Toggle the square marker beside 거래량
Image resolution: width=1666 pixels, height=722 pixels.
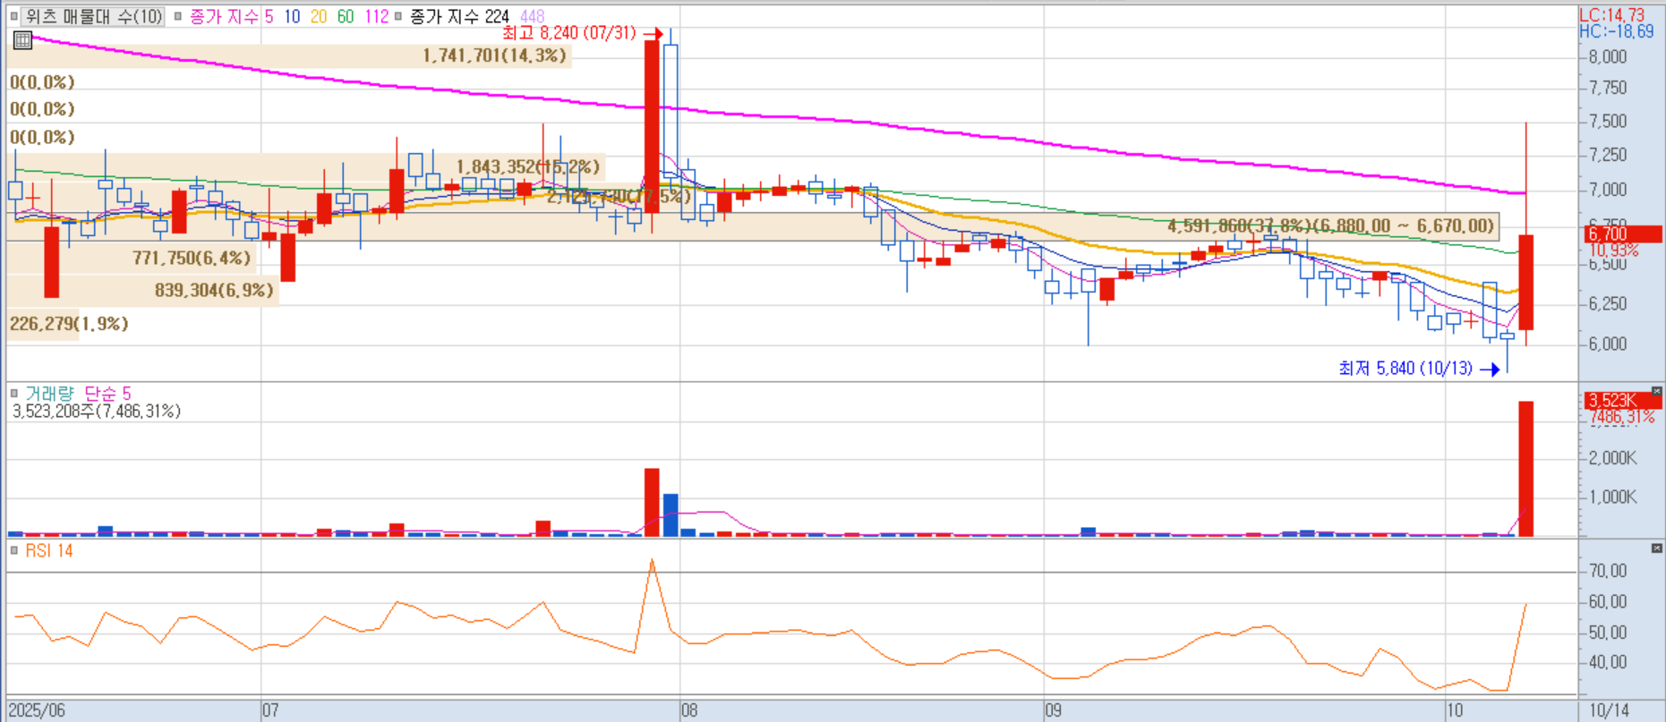click(x=14, y=393)
